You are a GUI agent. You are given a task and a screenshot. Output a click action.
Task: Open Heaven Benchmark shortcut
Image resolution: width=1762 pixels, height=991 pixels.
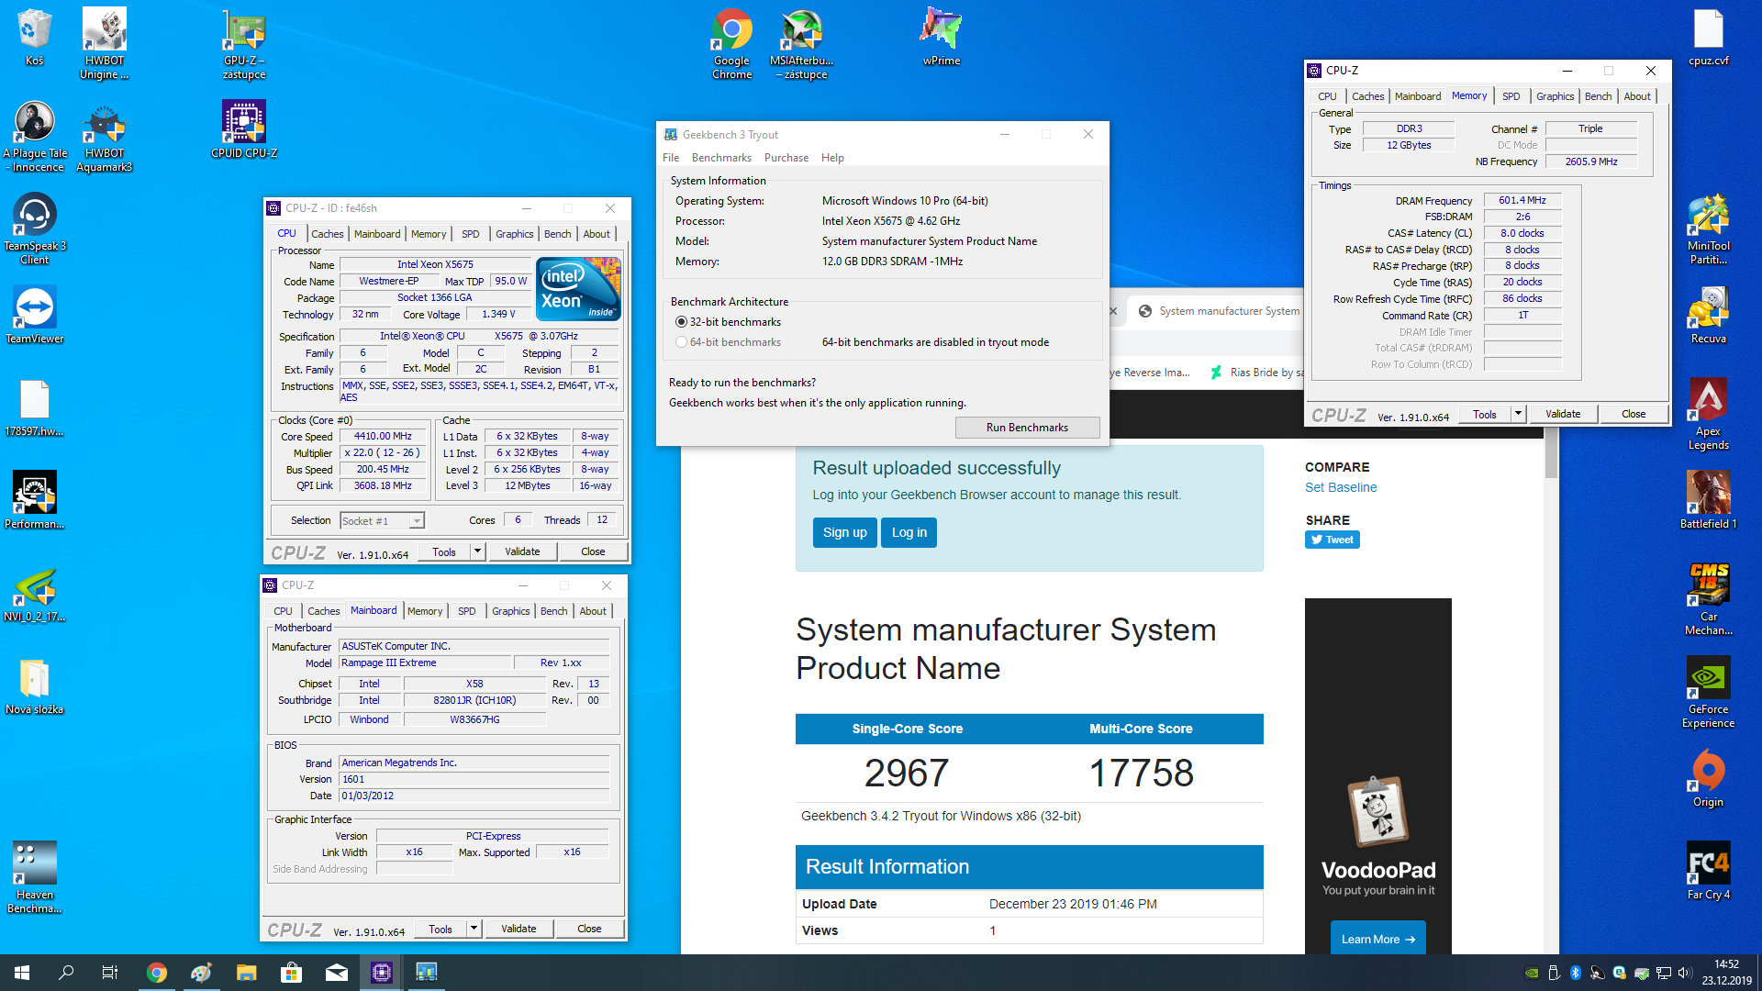35,877
